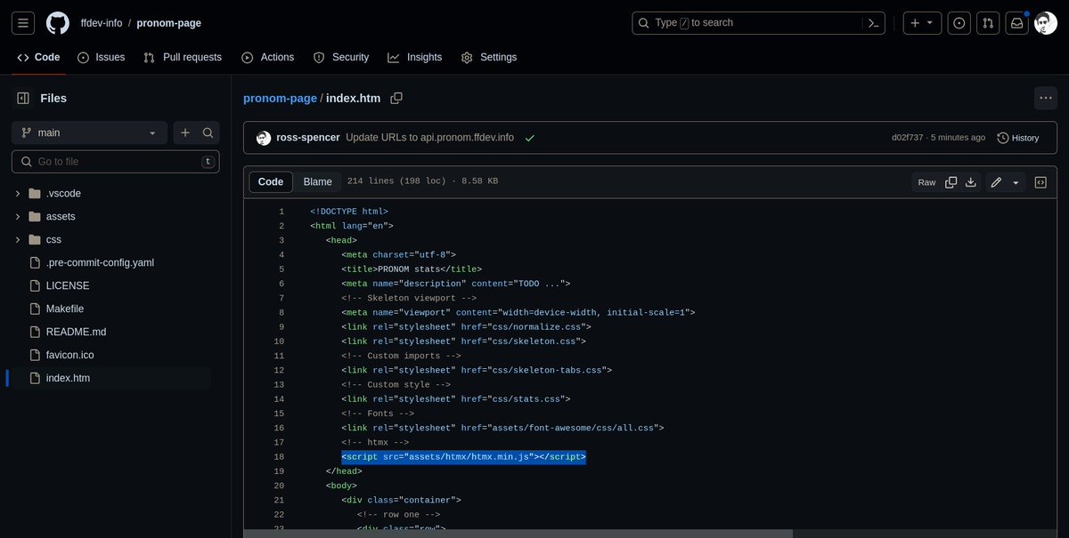Open user avatar menu
Viewport: 1069px width, 538px height.
coord(1046,23)
